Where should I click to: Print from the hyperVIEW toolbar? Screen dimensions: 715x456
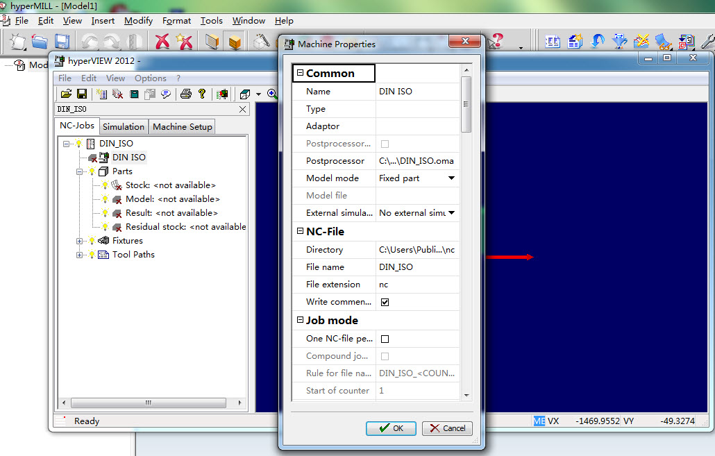(185, 94)
